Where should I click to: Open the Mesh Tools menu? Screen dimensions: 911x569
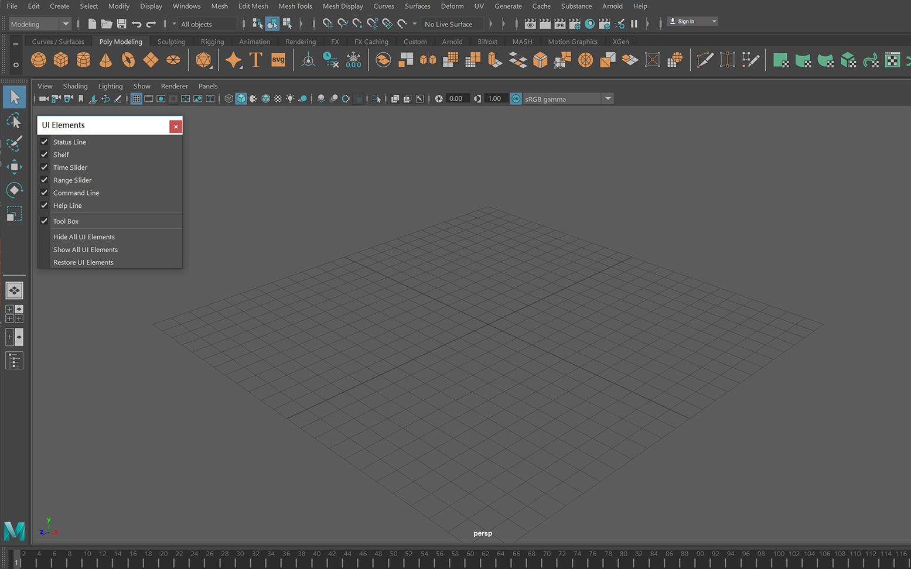coord(295,6)
